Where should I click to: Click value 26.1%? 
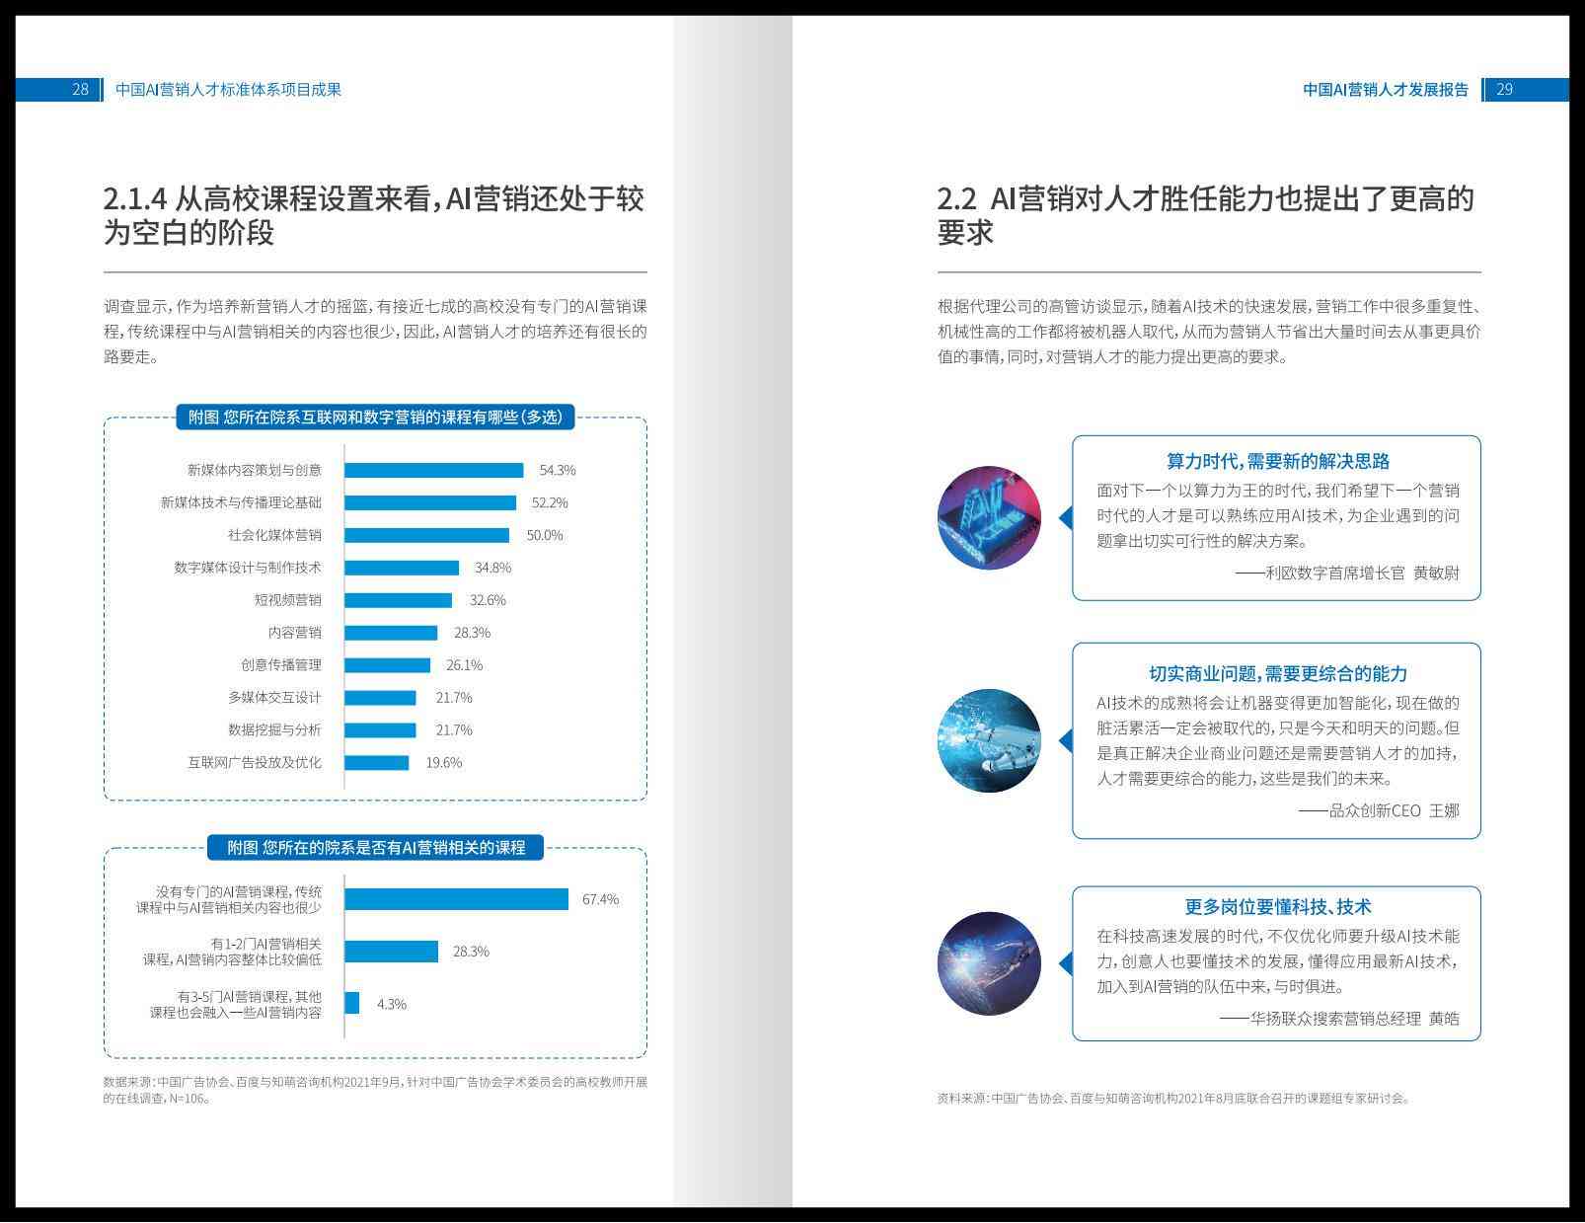[464, 665]
